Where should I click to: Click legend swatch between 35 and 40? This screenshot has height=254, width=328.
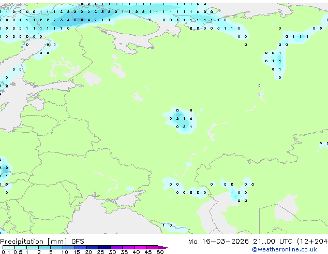point(128,247)
